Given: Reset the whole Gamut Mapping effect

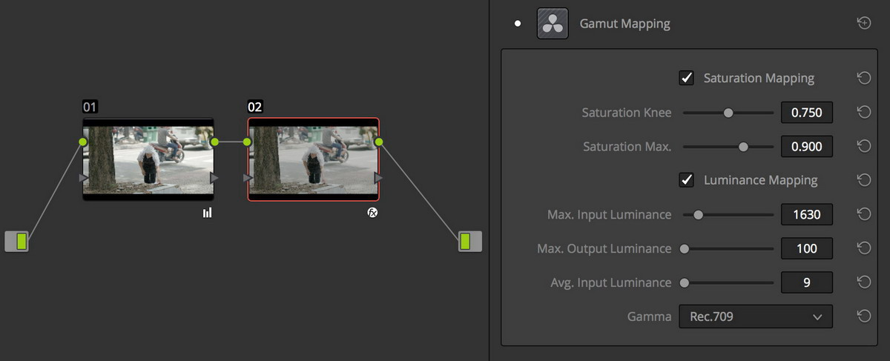Looking at the screenshot, I should [x=863, y=24].
